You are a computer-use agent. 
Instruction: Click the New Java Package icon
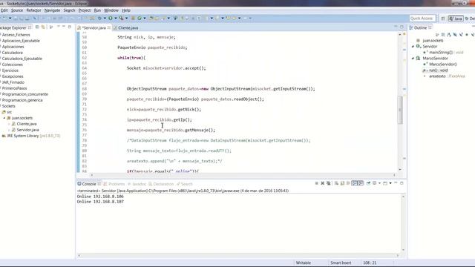click(134, 18)
